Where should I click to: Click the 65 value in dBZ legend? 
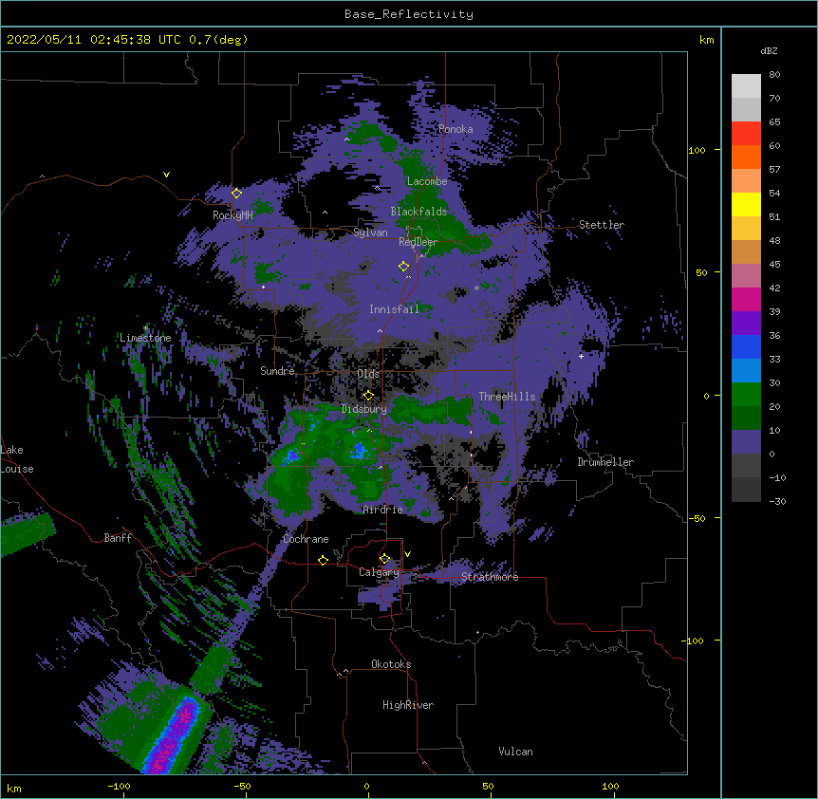[x=774, y=122]
